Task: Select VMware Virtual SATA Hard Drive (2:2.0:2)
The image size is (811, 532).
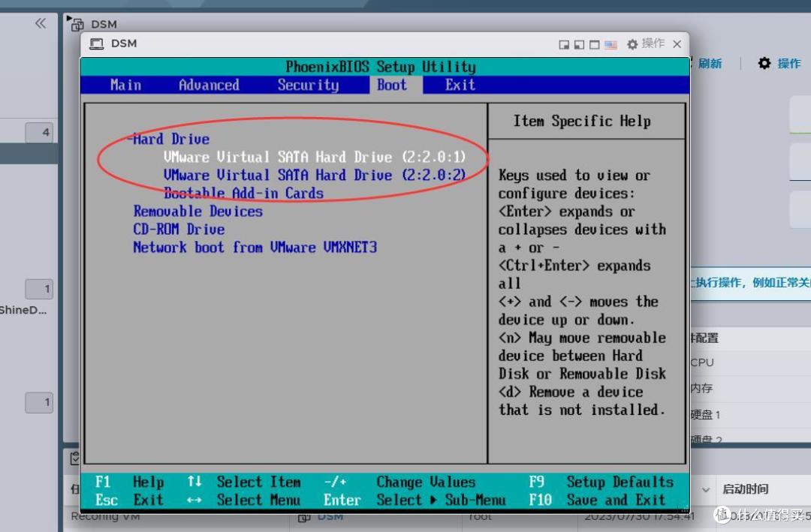Action: click(x=315, y=175)
